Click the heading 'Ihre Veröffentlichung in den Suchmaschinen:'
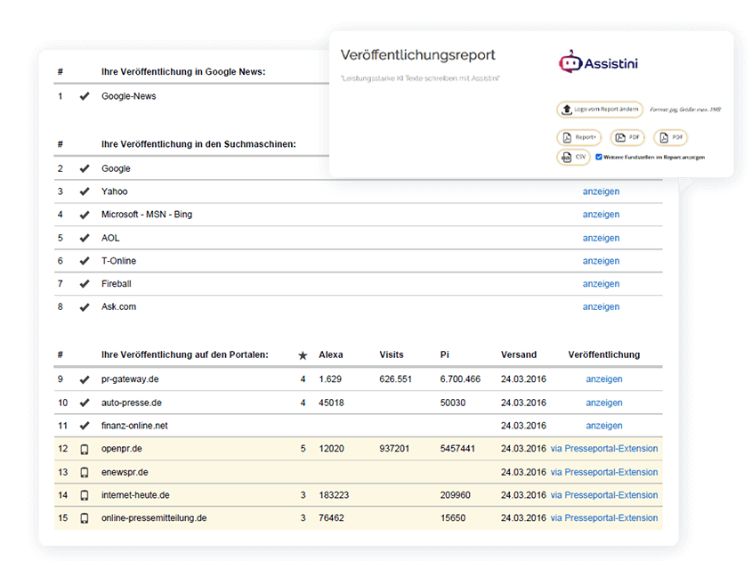 point(198,144)
